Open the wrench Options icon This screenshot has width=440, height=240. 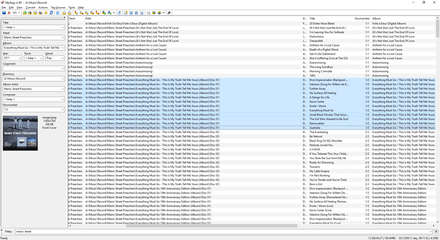(x=169, y=13)
